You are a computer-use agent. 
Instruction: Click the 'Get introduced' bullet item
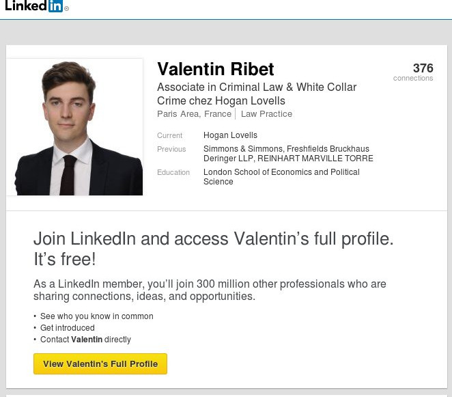tap(68, 328)
